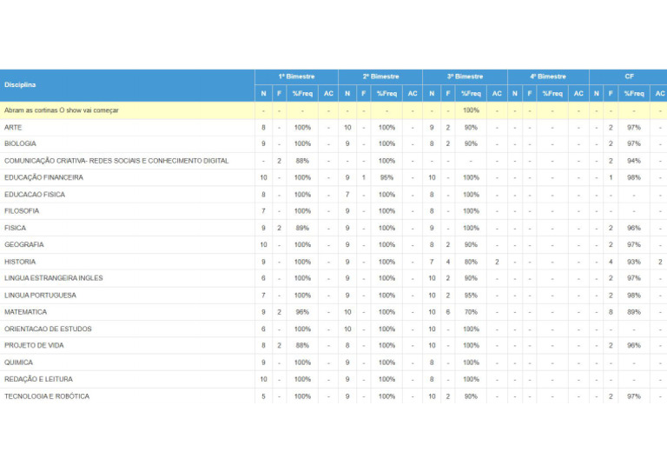Select the 2º Bimestre header
The height and width of the screenshot is (472, 667).
380,76
